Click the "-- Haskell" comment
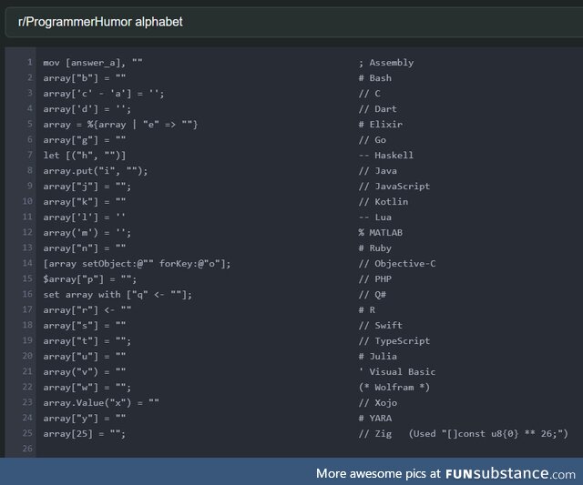 coord(386,156)
